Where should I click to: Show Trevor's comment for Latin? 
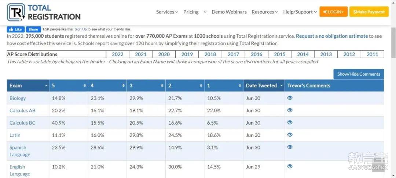[x=290, y=135]
